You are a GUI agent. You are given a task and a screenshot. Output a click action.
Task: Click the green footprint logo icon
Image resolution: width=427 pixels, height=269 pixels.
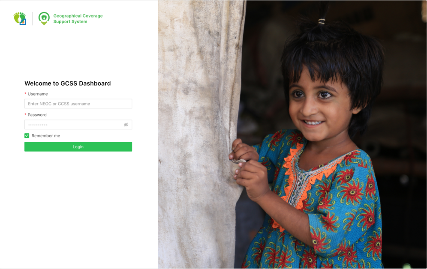point(20,18)
